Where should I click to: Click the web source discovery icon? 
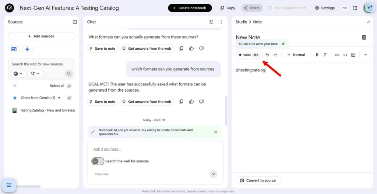tap(14, 49)
